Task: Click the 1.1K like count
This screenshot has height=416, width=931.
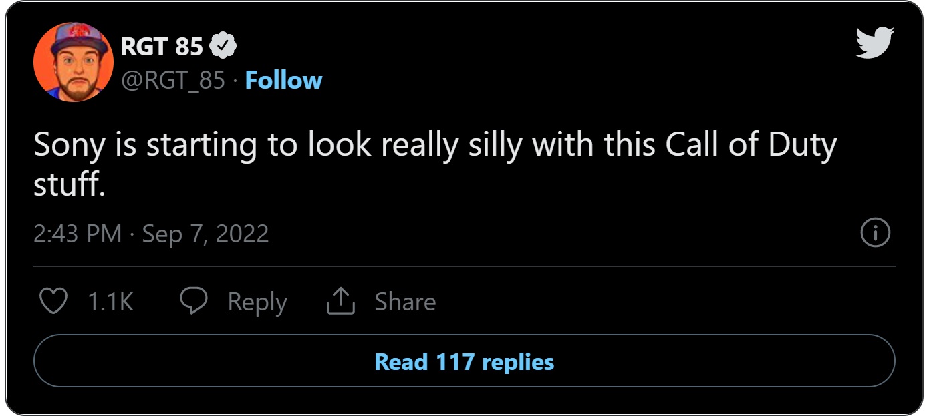Action: (x=111, y=302)
